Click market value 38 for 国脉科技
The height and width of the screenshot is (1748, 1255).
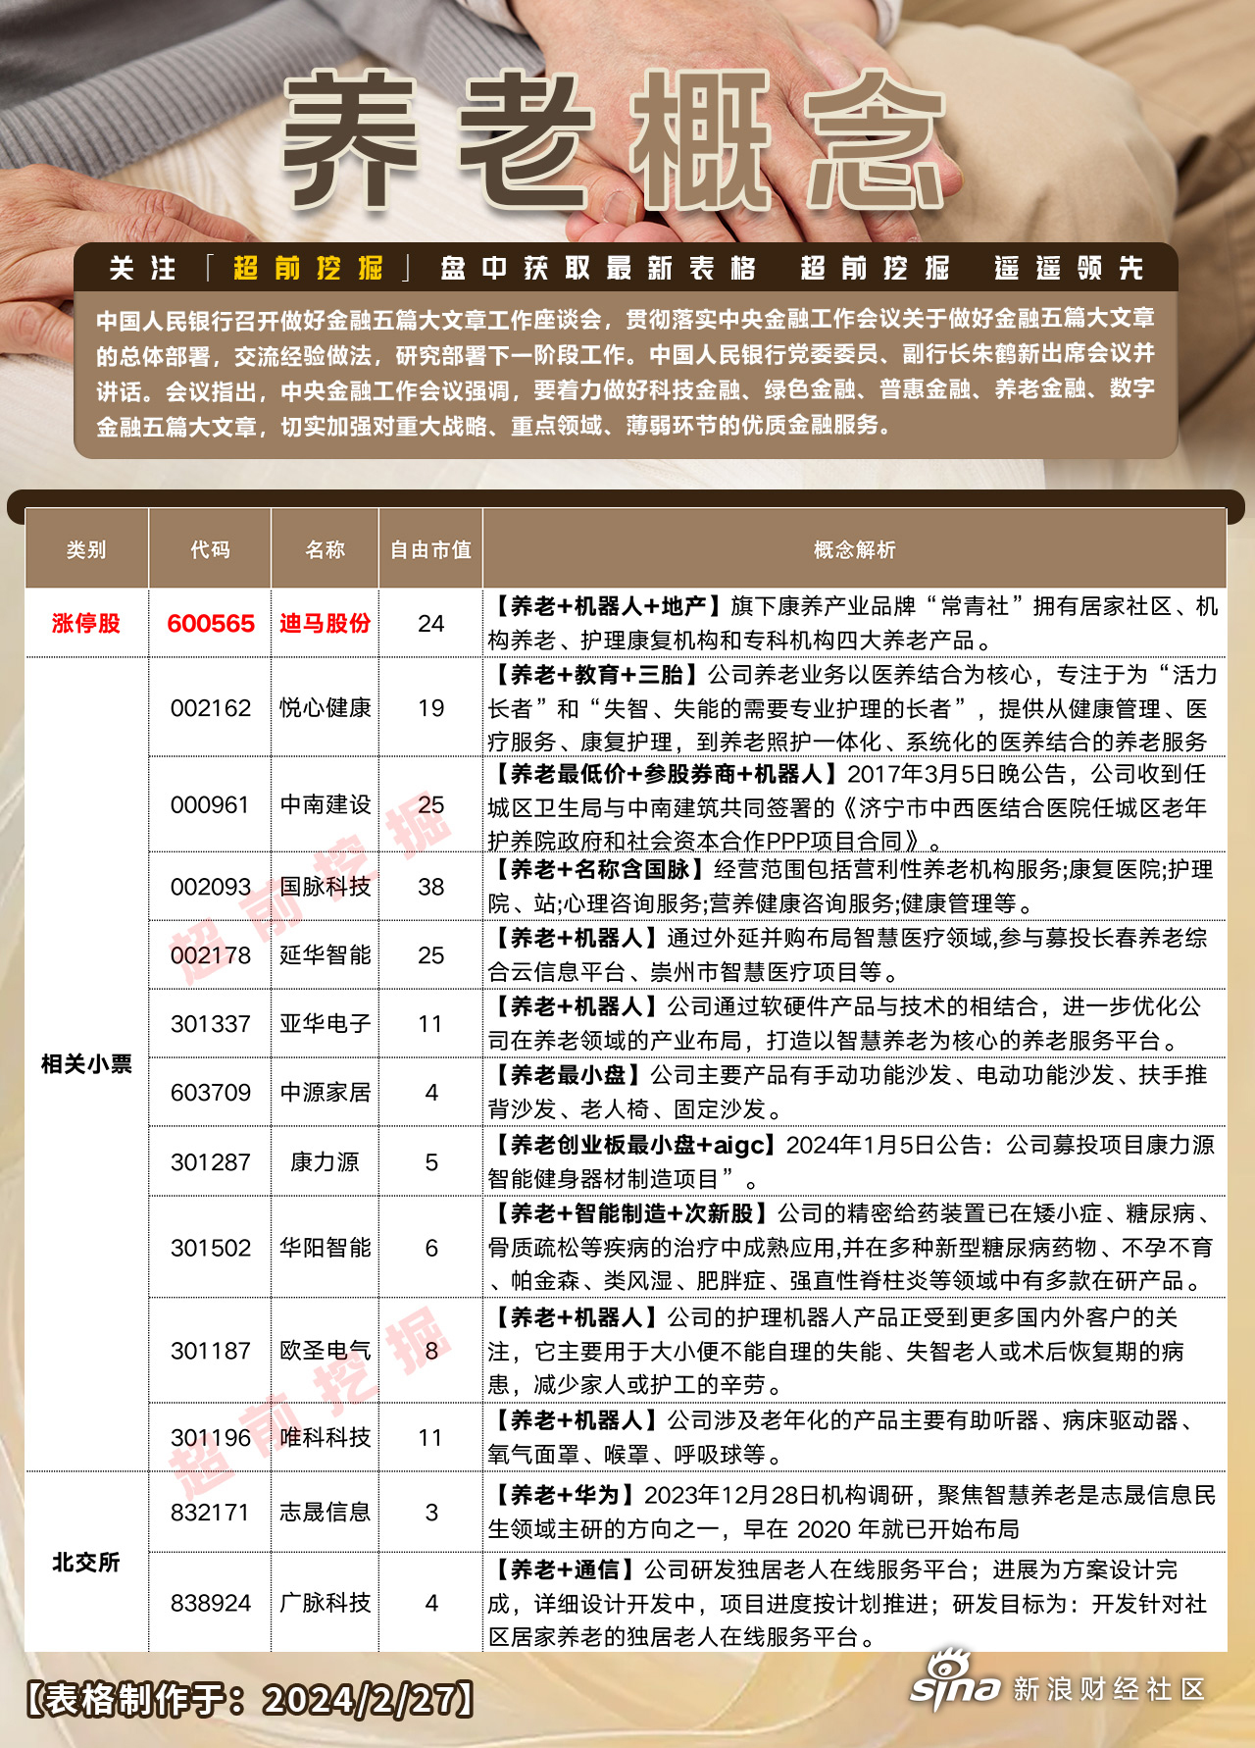click(x=431, y=887)
